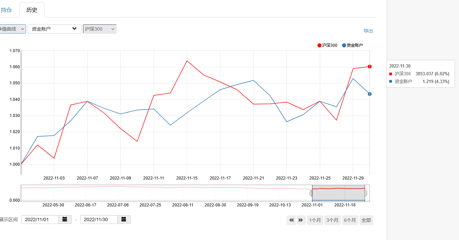The image size is (459, 240).
Task: Open the 沪深300 benchmark dropdown
Action: pyautogui.click(x=99, y=29)
